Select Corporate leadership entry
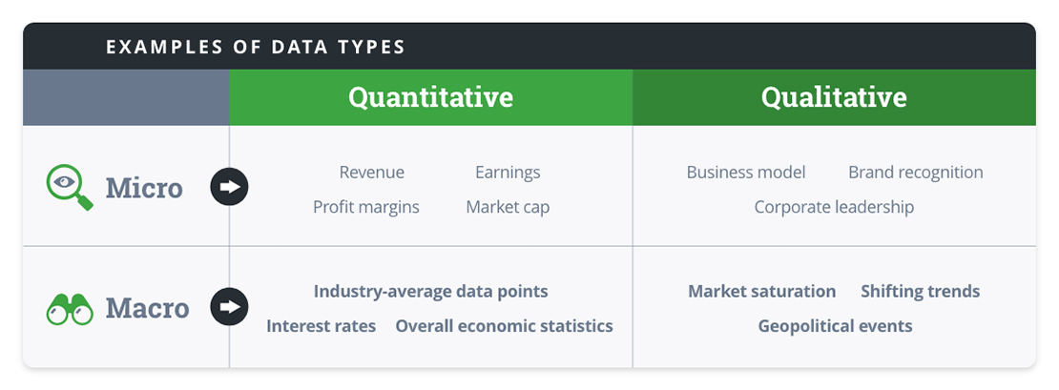This screenshot has width=1059, height=390. coord(834,207)
